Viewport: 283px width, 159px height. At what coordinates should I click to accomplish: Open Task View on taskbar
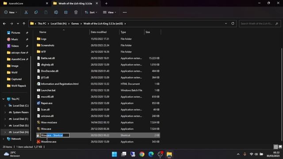[x=124, y=154]
